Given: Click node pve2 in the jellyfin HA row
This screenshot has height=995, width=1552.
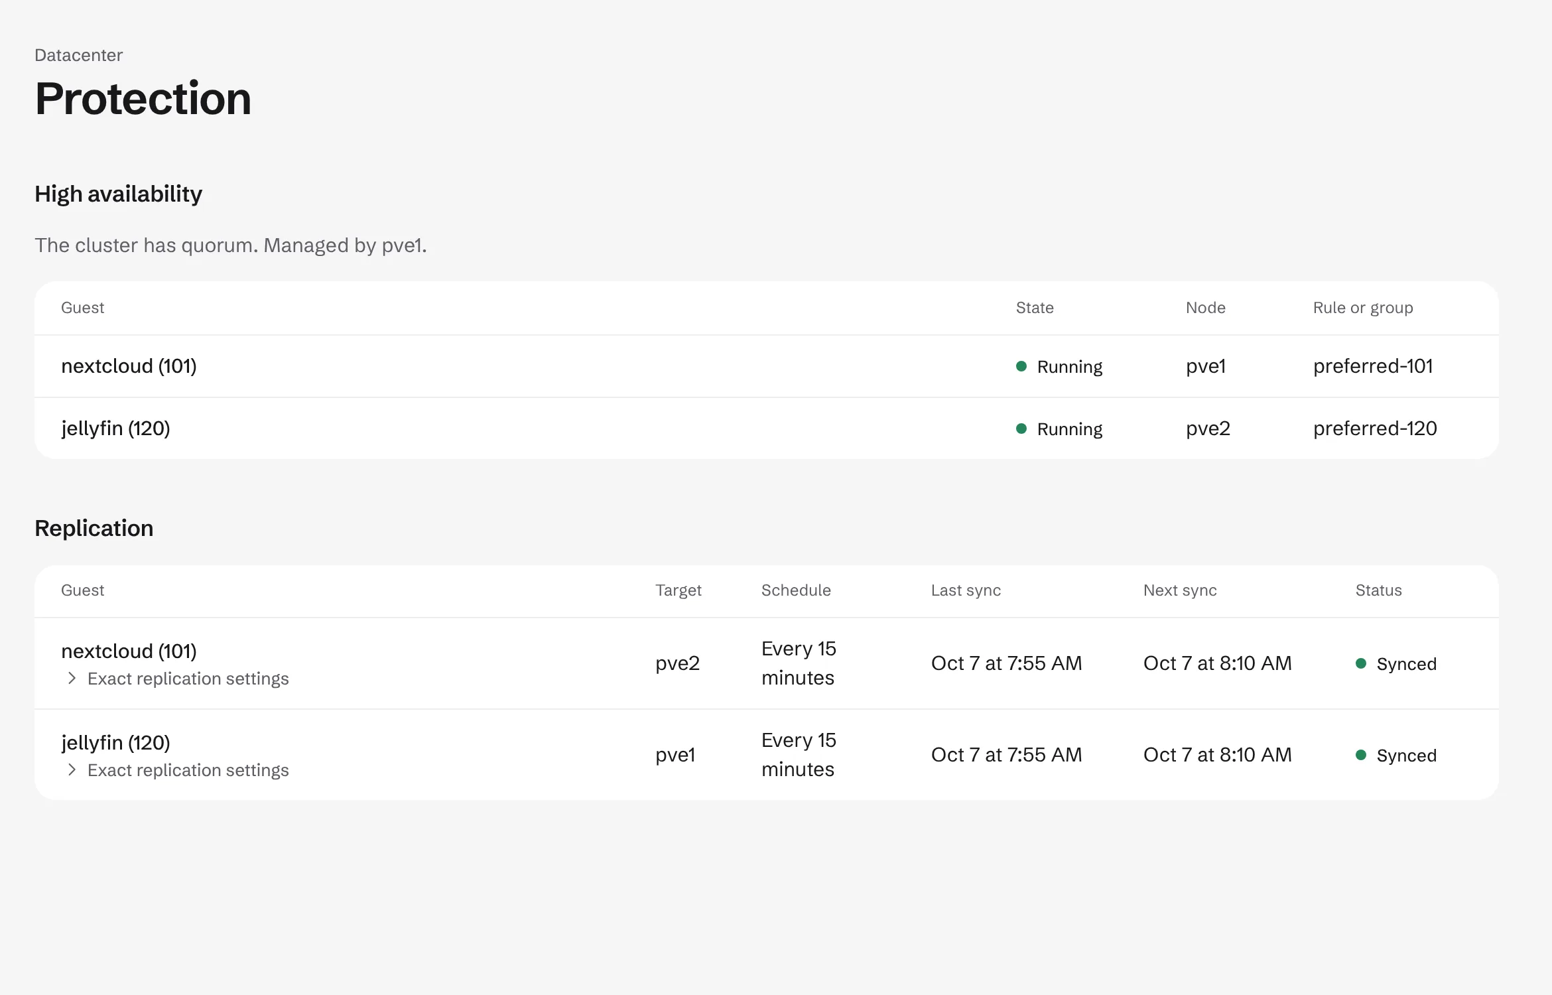Looking at the screenshot, I should 1208,429.
